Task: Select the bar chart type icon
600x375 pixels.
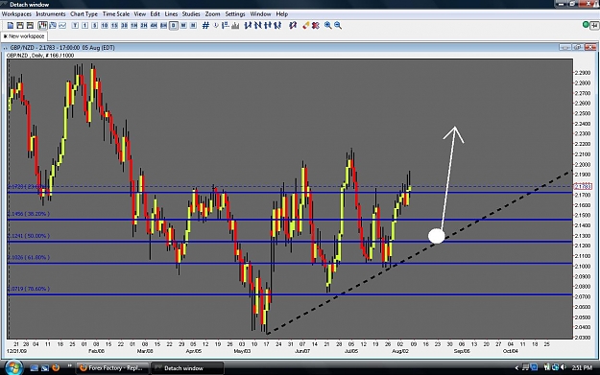Action: (53, 26)
